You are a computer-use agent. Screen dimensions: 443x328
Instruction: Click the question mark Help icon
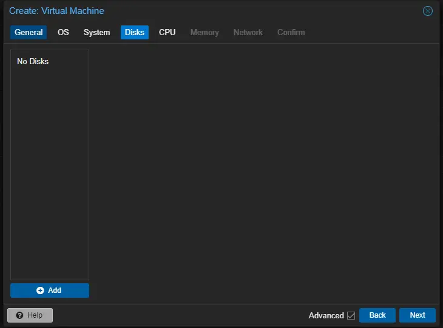[19, 315]
